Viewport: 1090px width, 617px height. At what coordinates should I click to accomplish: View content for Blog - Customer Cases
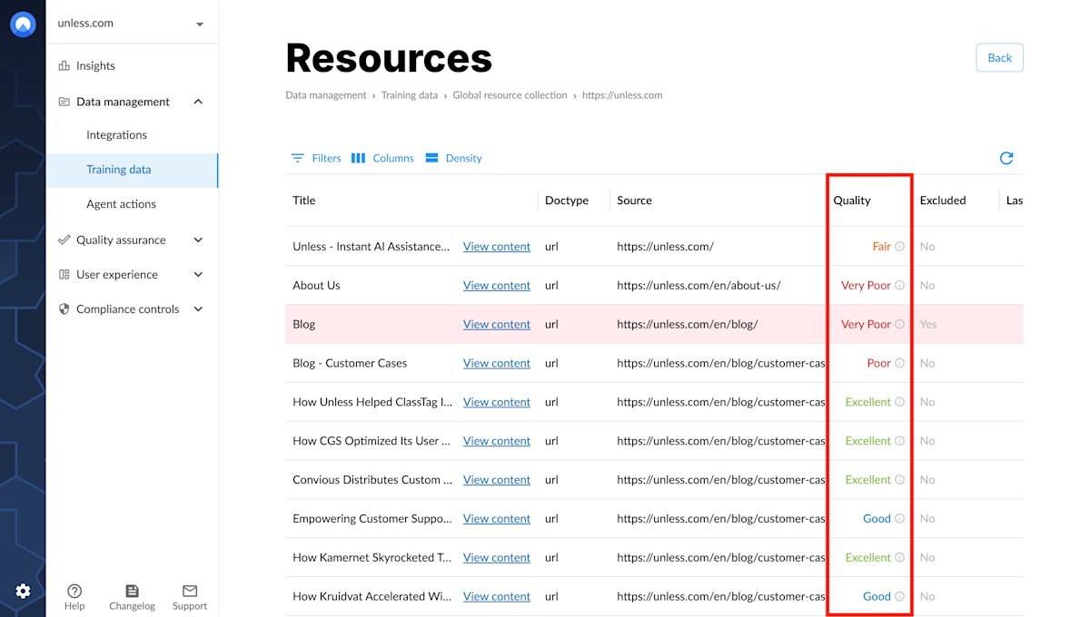point(497,363)
